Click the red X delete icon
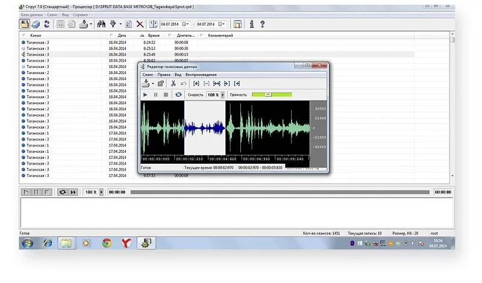 (140, 24)
